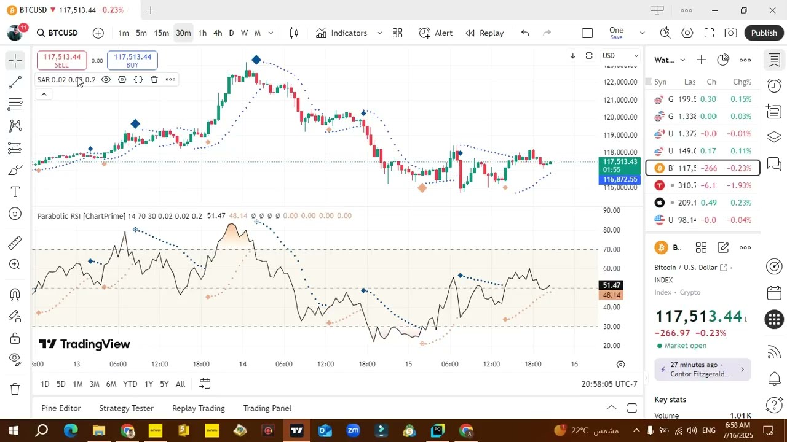This screenshot has width=787, height=442.
Task: Expand the layout save dropdown
Action: click(642, 33)
